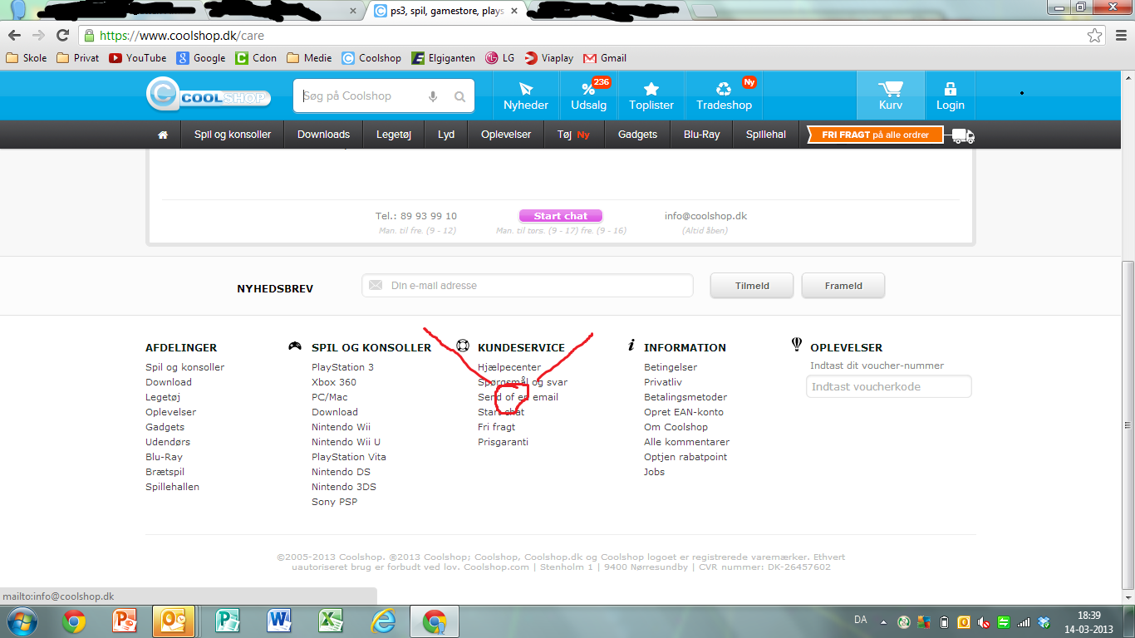Click Frameld newsletter button
This screenshot has width=1135, height=638.
[843, 286]
